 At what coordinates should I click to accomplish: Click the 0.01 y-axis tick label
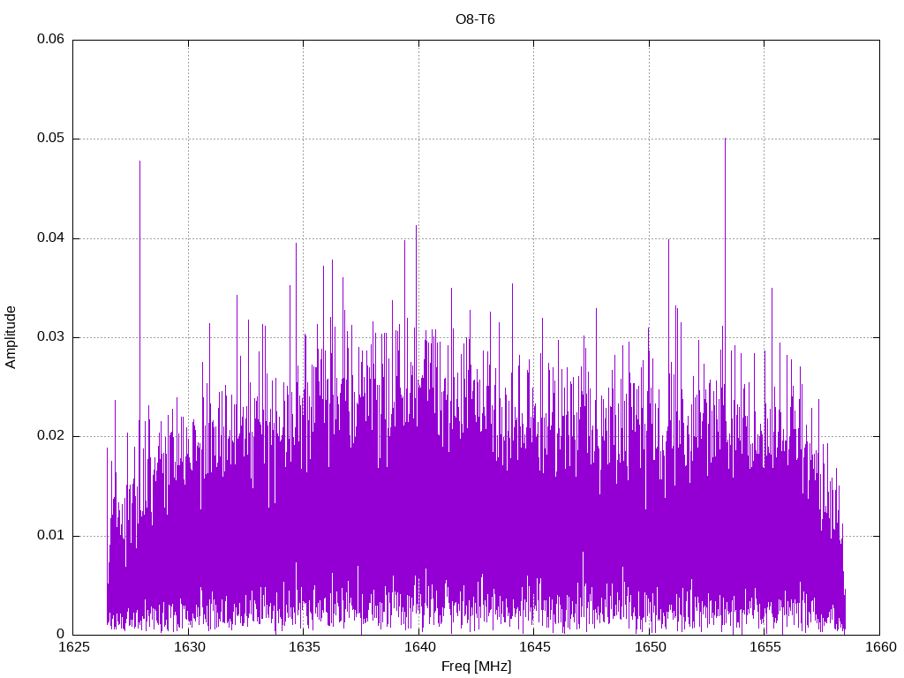click(x=50, y=535)
